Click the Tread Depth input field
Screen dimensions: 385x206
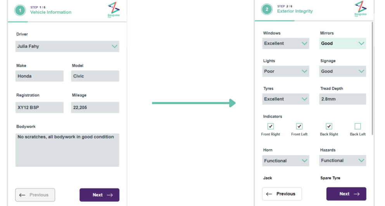(342, 99)
